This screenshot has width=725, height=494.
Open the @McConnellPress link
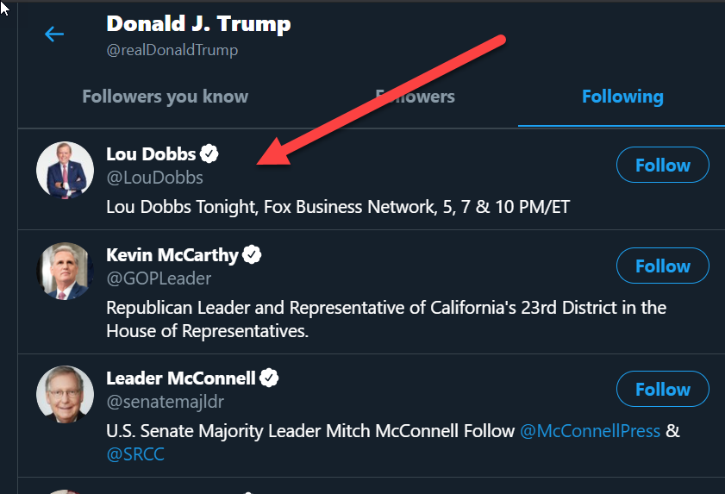pos(590,430)
